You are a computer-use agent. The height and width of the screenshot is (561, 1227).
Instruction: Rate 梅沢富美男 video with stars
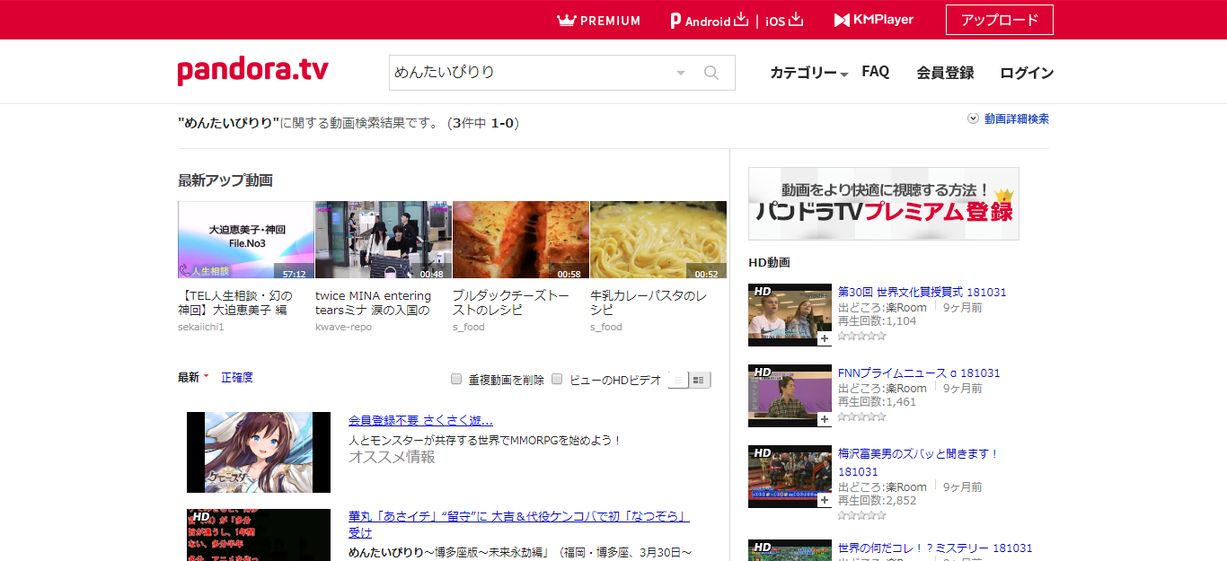pyautogui.click(x=862, y=515)
